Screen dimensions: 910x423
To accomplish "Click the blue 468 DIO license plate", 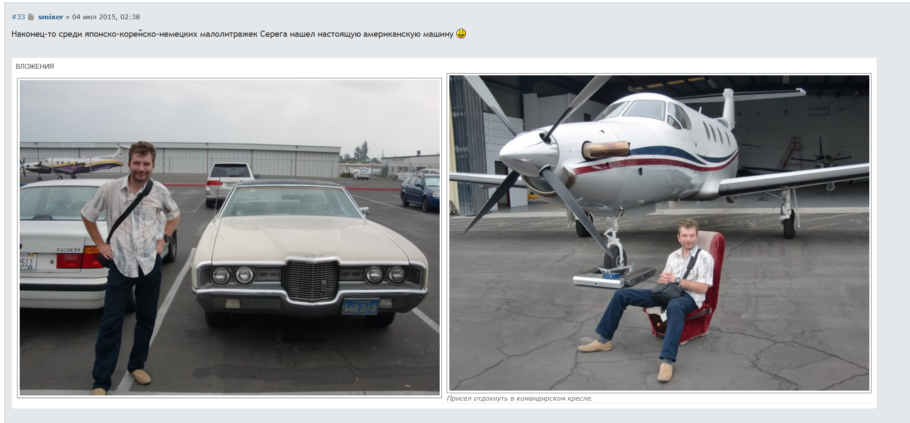I will 360,307.
